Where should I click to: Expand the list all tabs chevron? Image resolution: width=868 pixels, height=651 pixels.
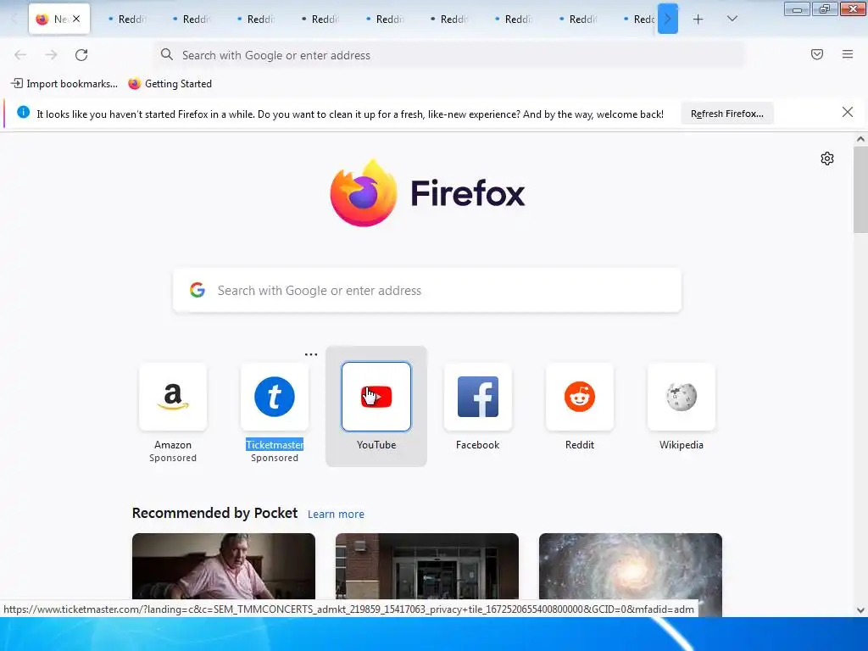tap(732, 19)
